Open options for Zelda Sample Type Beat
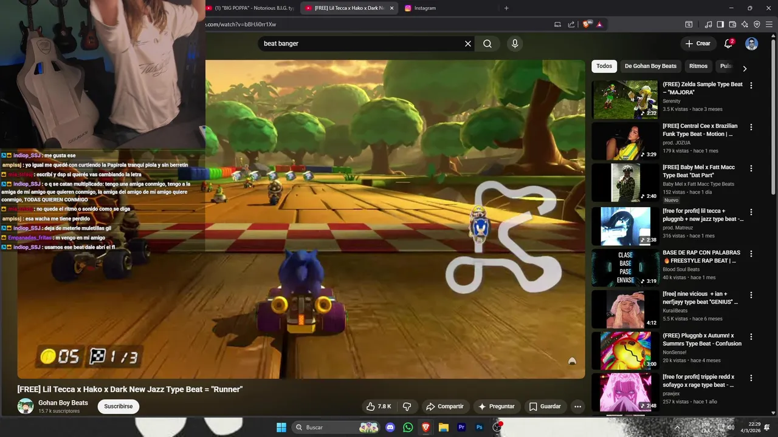This screenshot has width=778, height=437. (751, 86)
